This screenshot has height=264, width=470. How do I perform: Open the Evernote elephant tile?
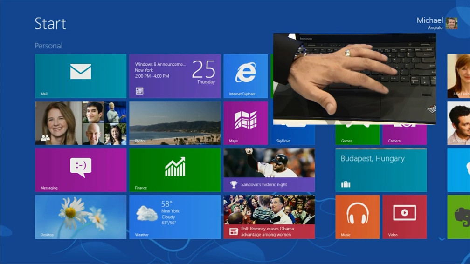pos(459,217)
